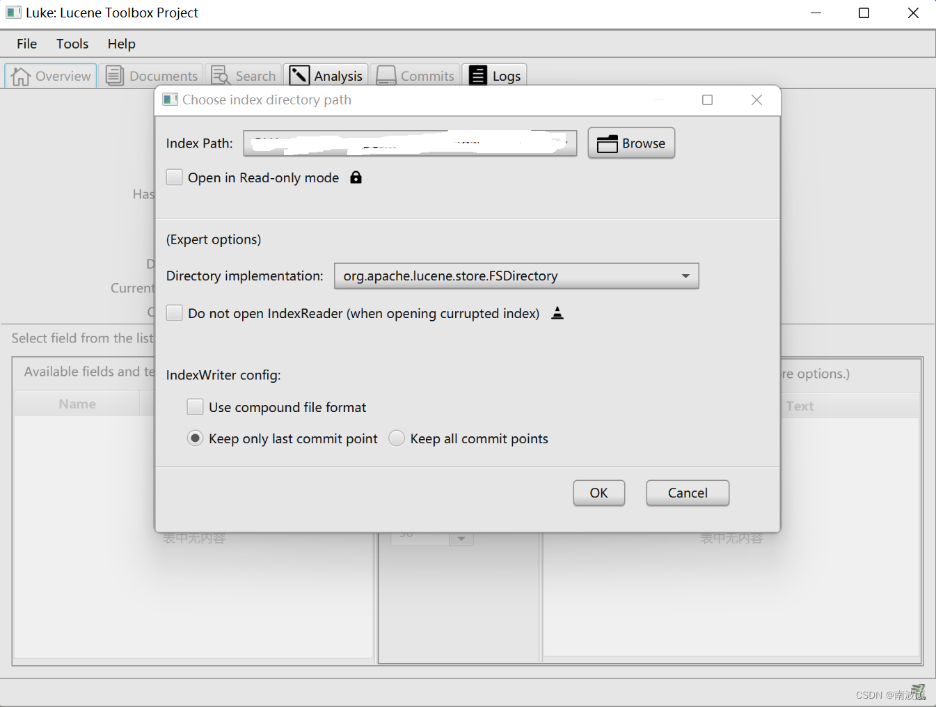Maximize the Choose index directory dialog
Viewport: 936px width, 707px height.
click(708, 100)
